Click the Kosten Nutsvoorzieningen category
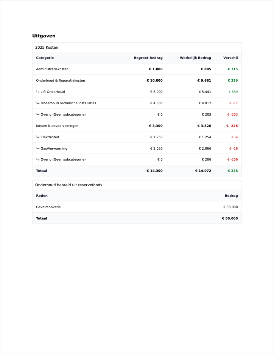Image resolution: width=274 pixels, height=354 pixels. (x=57, y=126)
